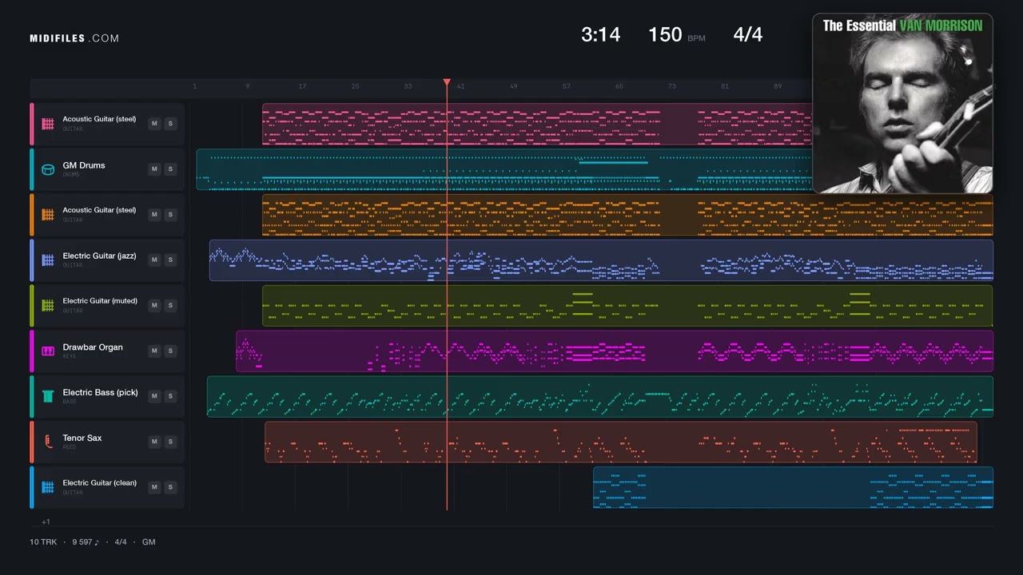Click the GM Drums clip in timeline
The height and width of the screenshot is (575, 1023).
pos(504,169)
